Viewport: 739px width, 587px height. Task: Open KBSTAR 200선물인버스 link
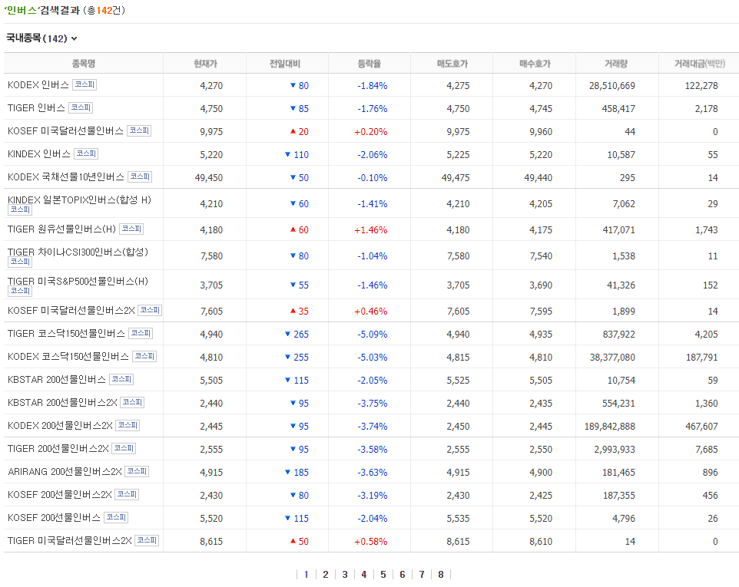pos(57,380)
